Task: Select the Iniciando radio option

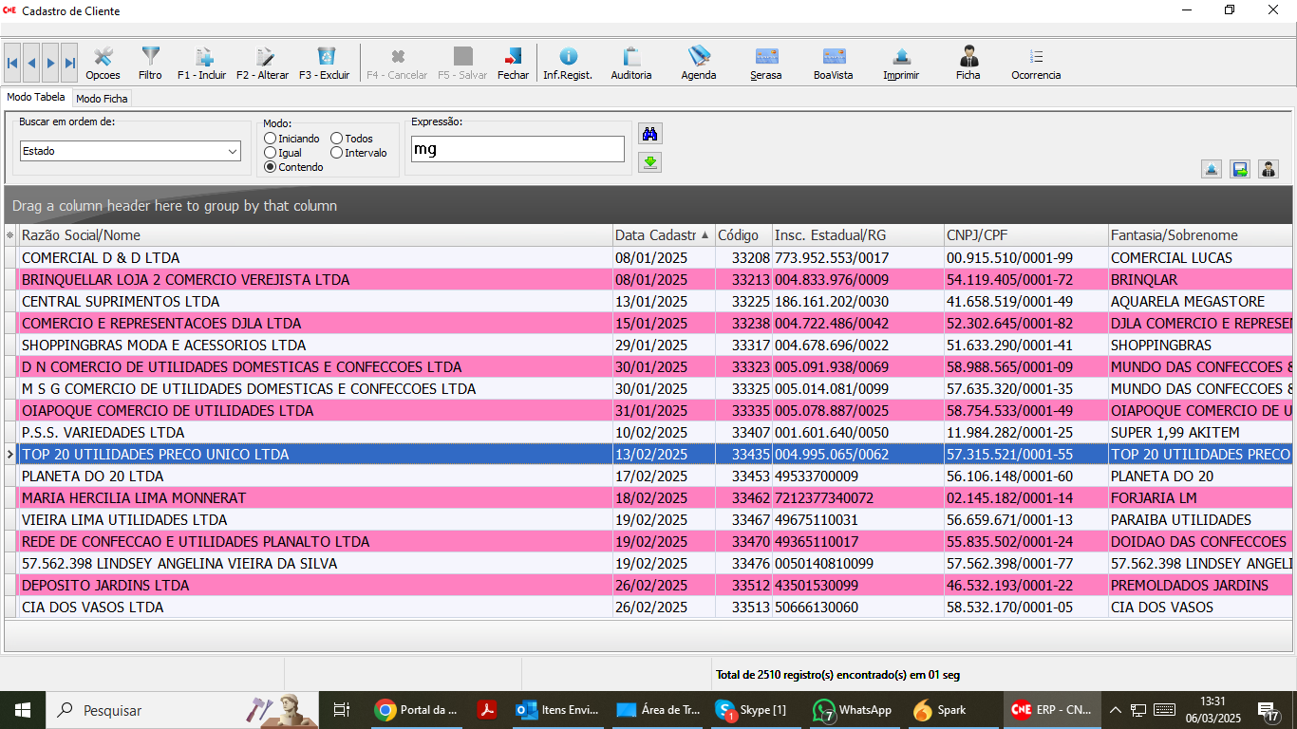Action: point(271,139)
